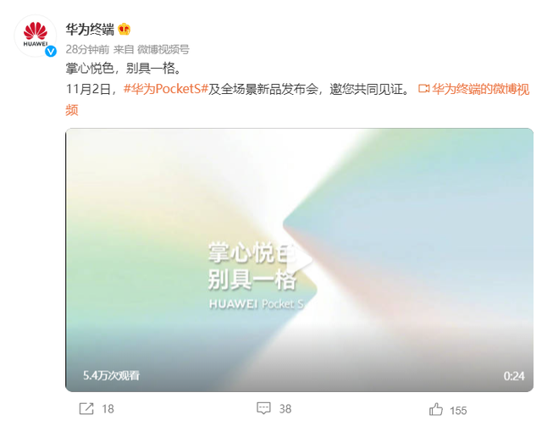Like the post with thumbs-up icon

(x=436, y=409)
